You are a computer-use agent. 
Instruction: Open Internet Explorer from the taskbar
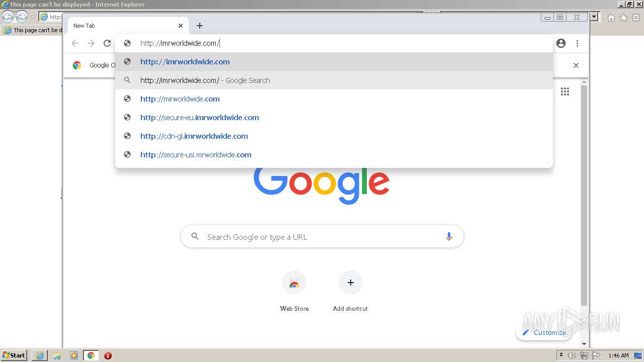40,355
